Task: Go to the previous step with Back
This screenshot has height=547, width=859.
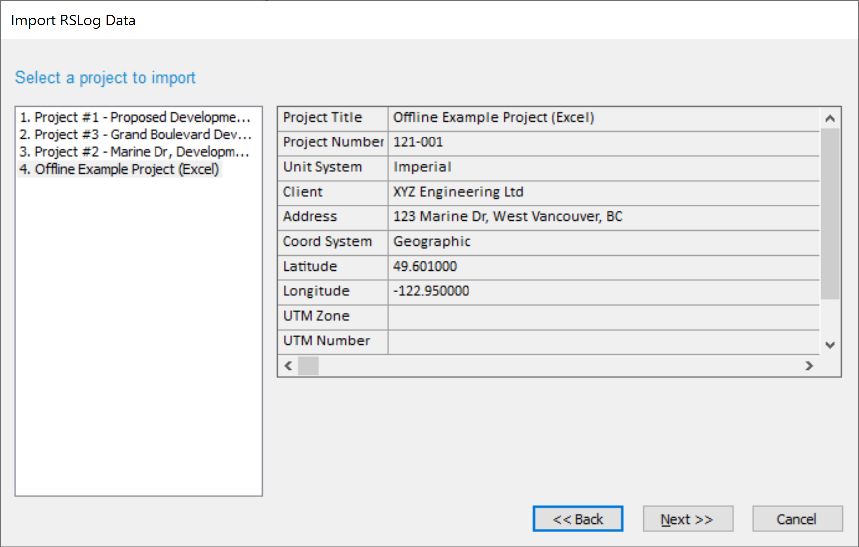Action: [x=577, y=519]
